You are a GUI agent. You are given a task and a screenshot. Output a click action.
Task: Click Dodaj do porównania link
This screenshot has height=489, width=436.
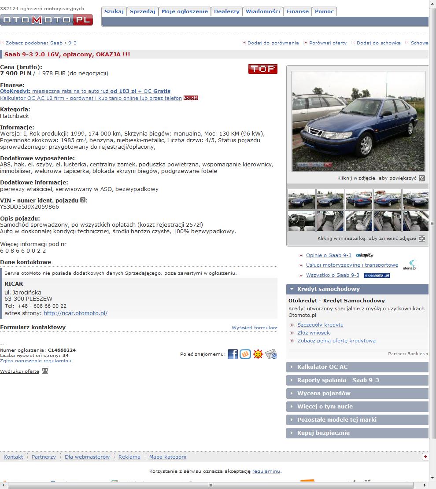pyautogui.click(x=273, y=43)
